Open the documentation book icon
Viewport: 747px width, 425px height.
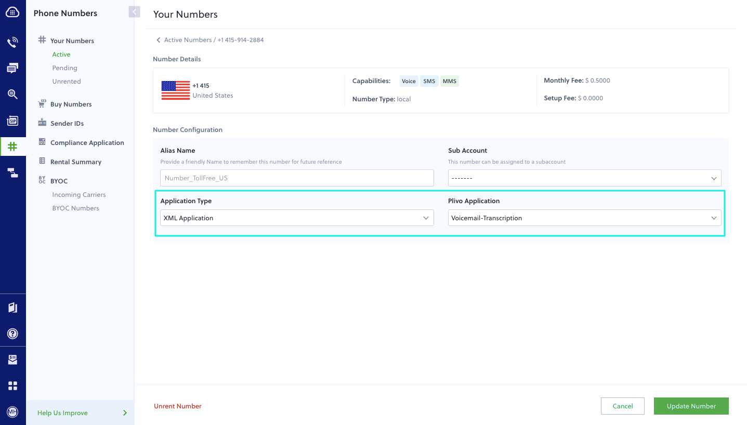(12, 307)
